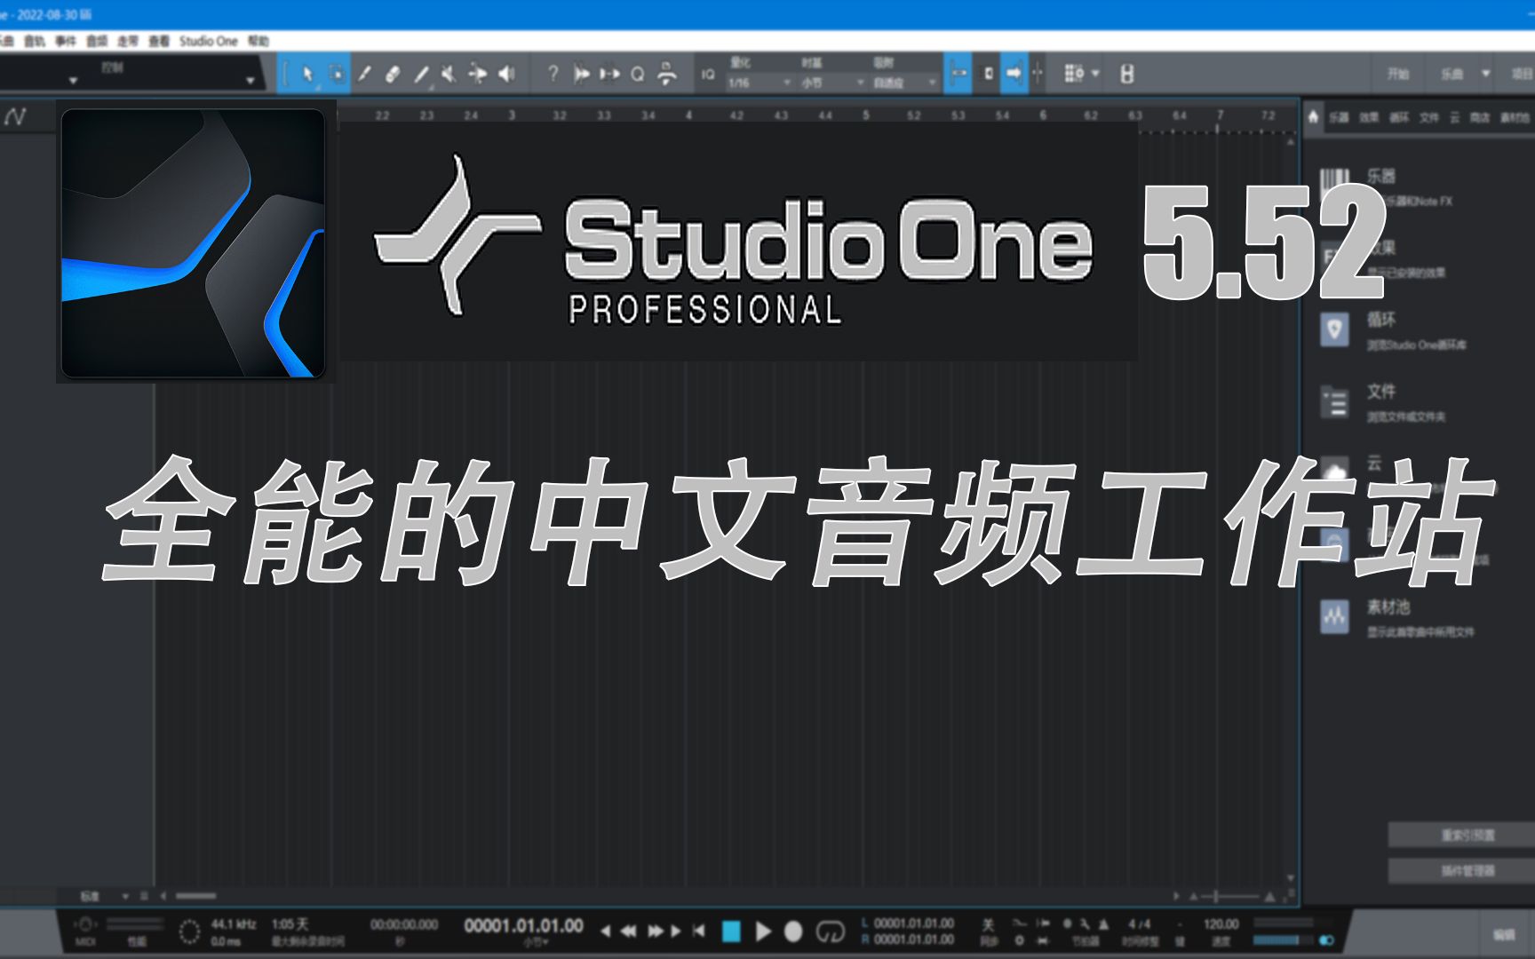The width and height of the screenshot is (1535, 959).
Task: Click the 编辑 button at bottom right
Action: point(1503,934)
